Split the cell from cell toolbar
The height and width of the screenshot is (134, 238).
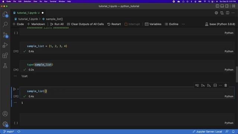pos(215,85)
